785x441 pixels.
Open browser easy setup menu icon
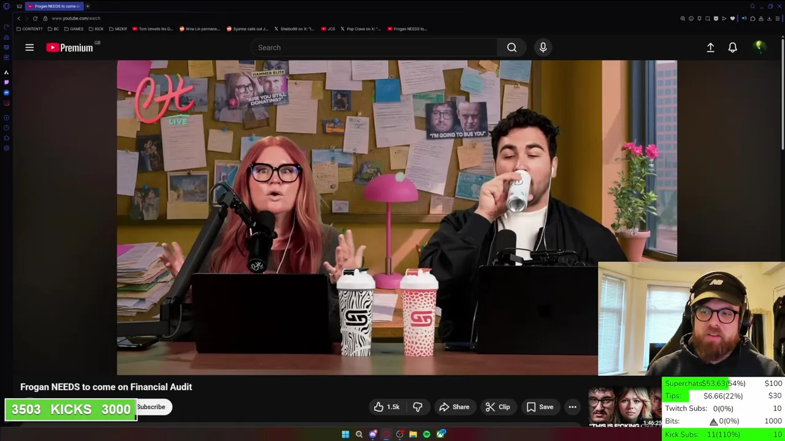pos(778,18)
